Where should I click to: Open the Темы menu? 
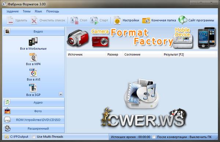(27, 11)
